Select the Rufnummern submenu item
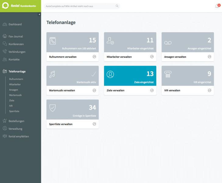Viewport: 222px width, 183px height. 16,79
